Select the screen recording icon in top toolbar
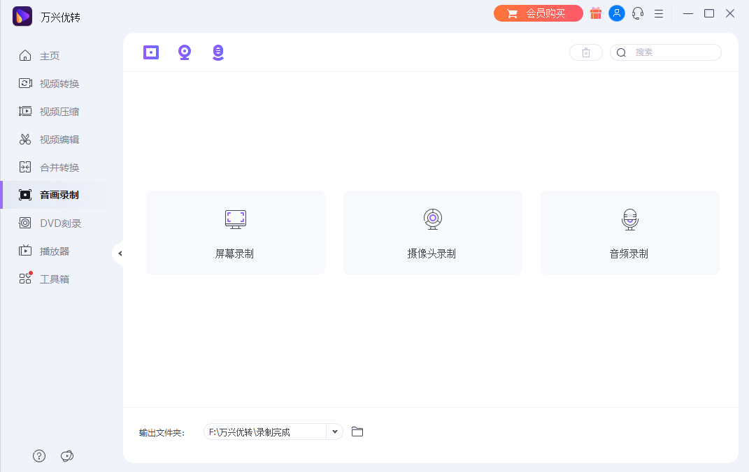This screenshot has height=472, width=749. tap(150, 52)
